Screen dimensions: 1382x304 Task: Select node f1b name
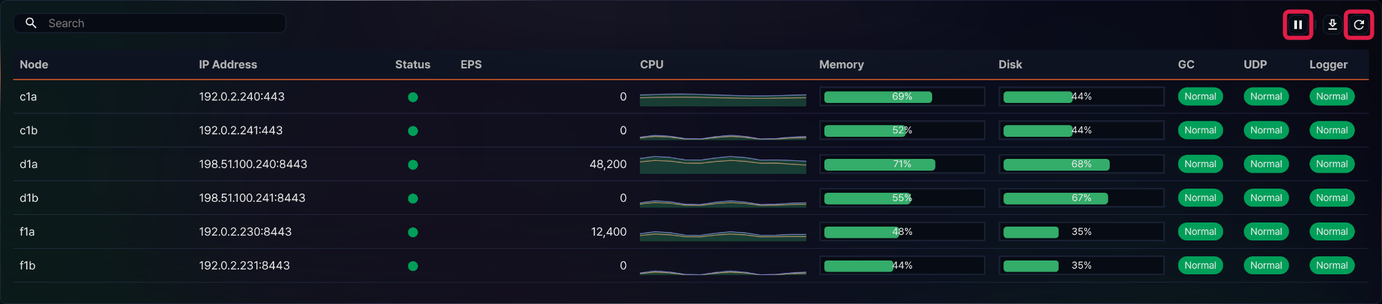tap(28, 266)
